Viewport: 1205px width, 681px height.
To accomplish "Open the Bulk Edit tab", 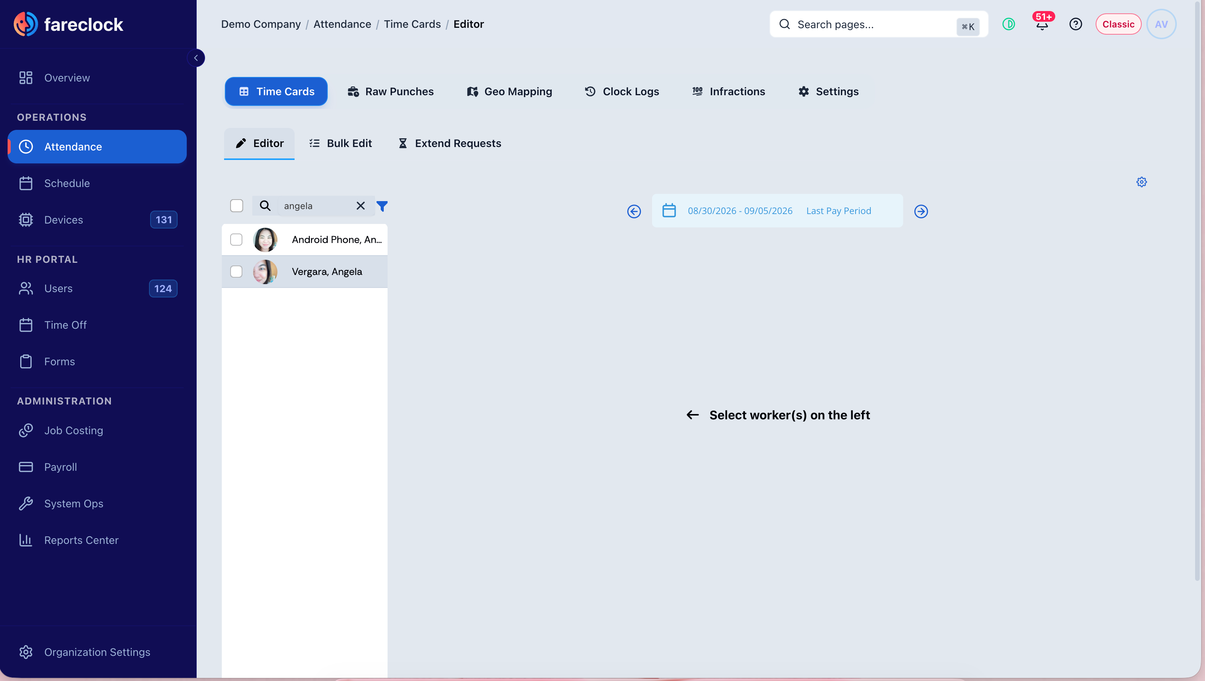I will tap(341, 144).
